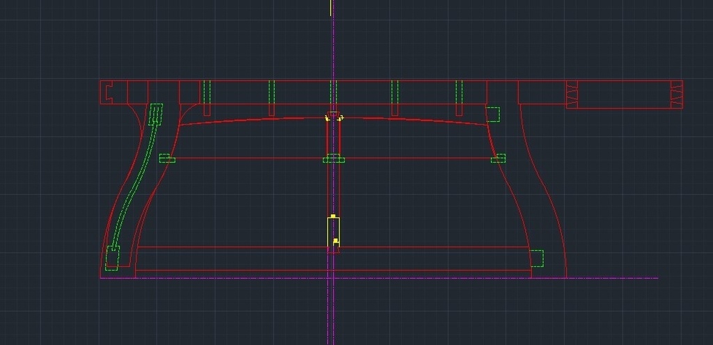The image size is (713, 345).
Task: Pick the zigzag break at left end of detached rectangle
Action: 572,95
